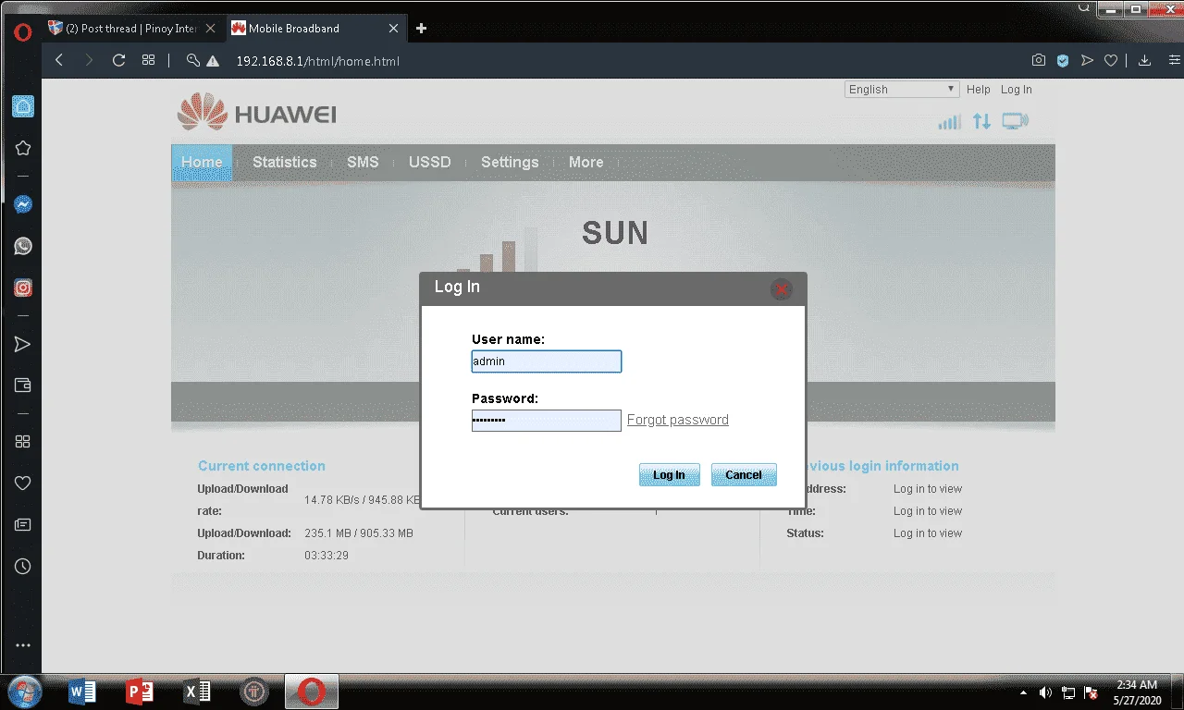
Task: Click the Messenger icon in Opera sidebar
Action: (23, 204)
